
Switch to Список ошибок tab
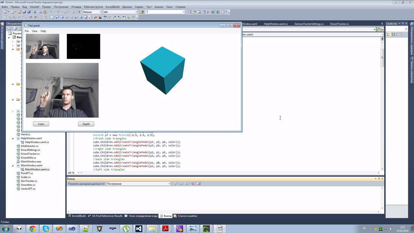click(185, 216)
